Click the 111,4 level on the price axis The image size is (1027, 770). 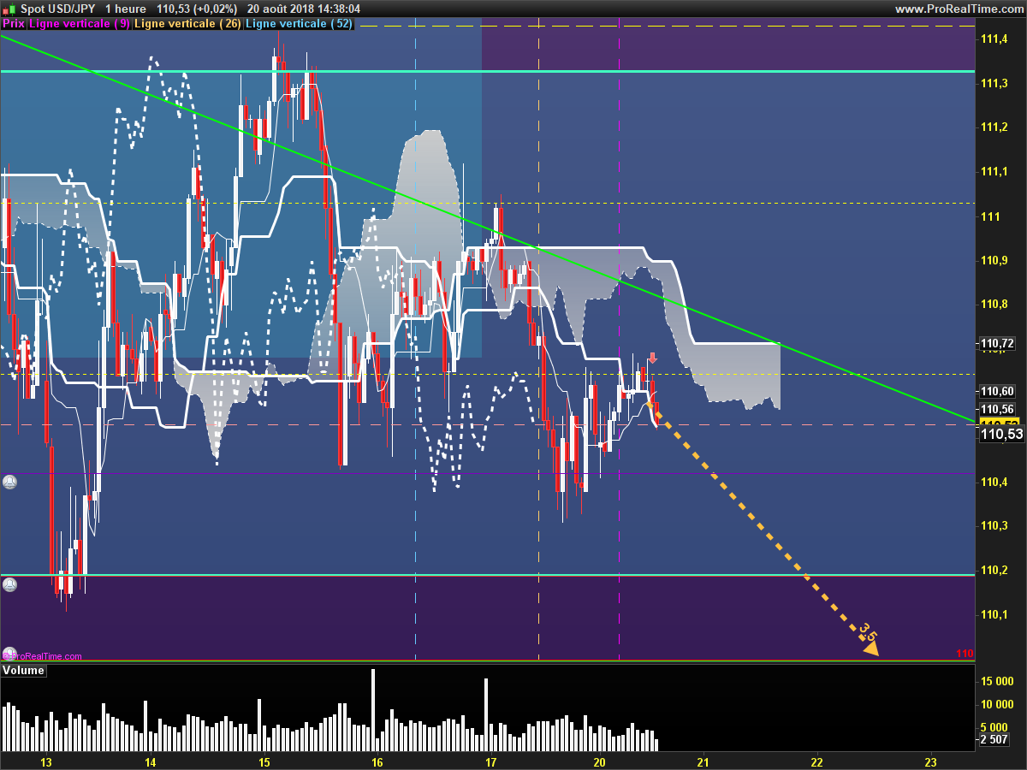point(994,38)
